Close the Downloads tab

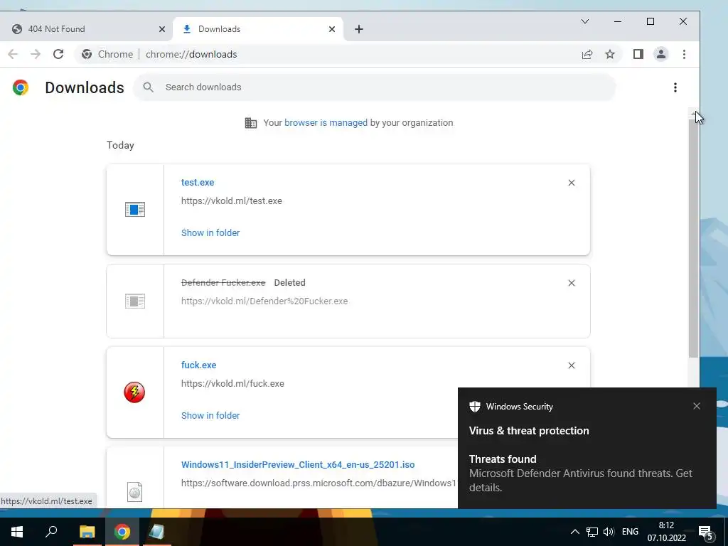[x=332, y=29]
